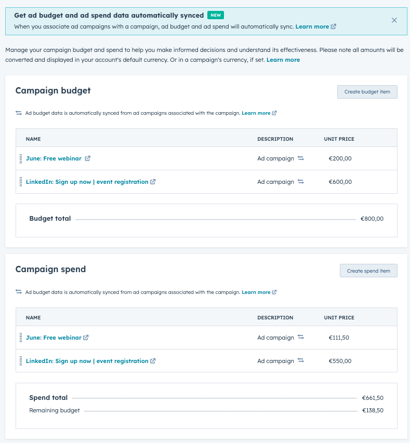Select €600,00 unit price value
The height and width of the screenshot is (443, 410).
[340, 182]
